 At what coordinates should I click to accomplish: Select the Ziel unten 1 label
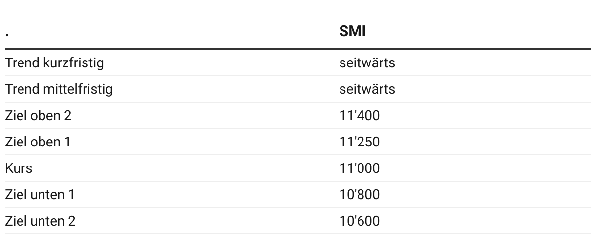pos(40,195)
